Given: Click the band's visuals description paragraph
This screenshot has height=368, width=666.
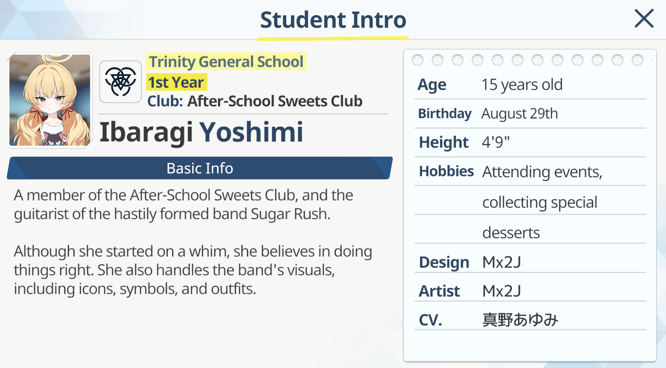Looking at the screenshot, I should 193,270.
